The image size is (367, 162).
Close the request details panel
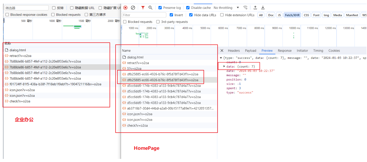click(x=222, y=51)
